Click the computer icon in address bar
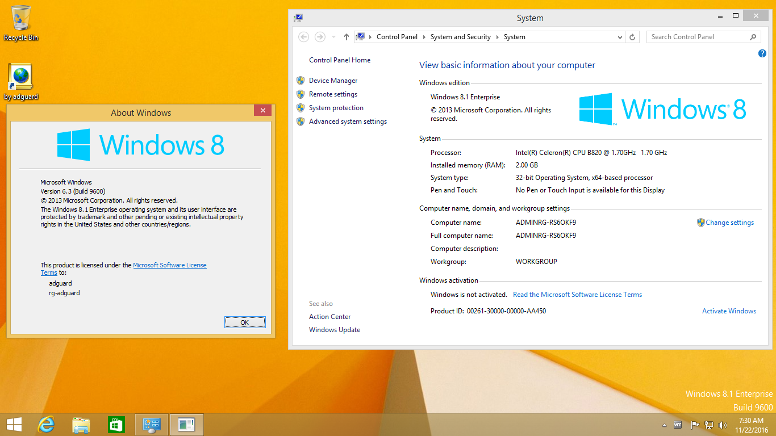The image size is (776, 436). 361,37
